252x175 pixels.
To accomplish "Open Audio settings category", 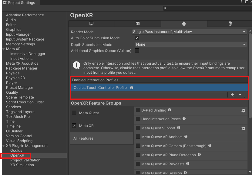I will 11,20.
